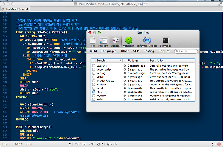Image resolution: width=223 pixels, height=147 pixels.
Task: Enable the YAML bundle checkbox
Action: (94, 100)
